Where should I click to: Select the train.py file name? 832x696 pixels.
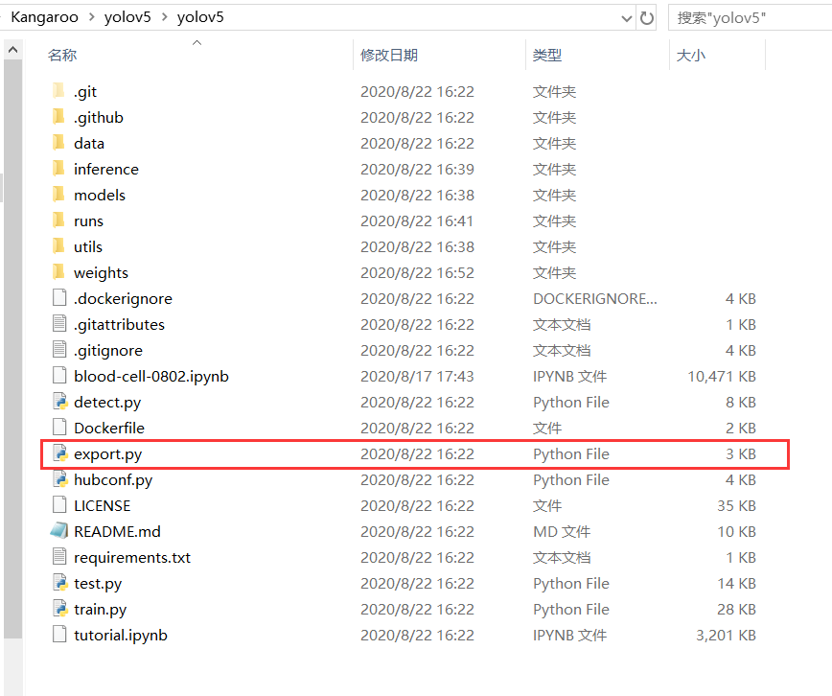click(101, 610)
